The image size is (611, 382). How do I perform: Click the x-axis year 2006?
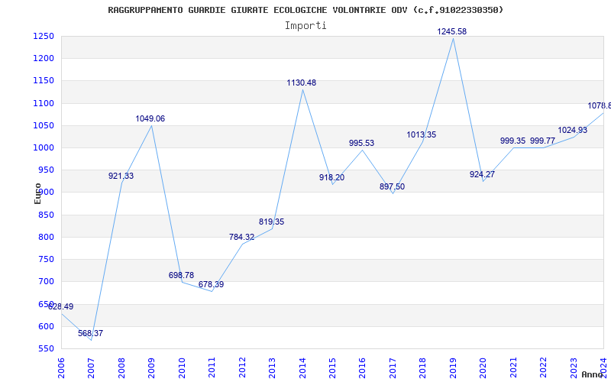coord(61,368)
